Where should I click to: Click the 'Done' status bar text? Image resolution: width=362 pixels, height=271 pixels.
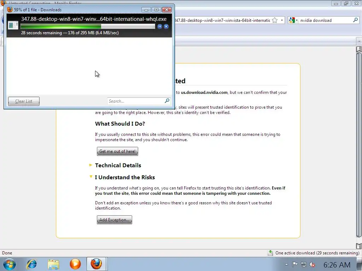(x=7, y=253)
